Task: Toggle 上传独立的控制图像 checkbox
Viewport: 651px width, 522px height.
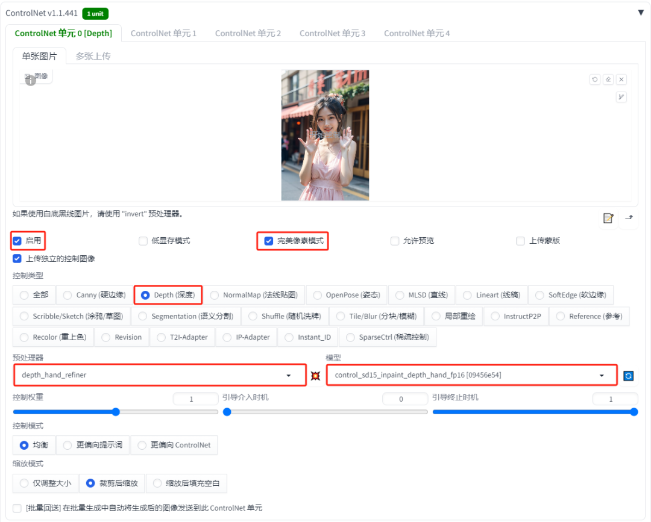Action: tap(17, 259)
